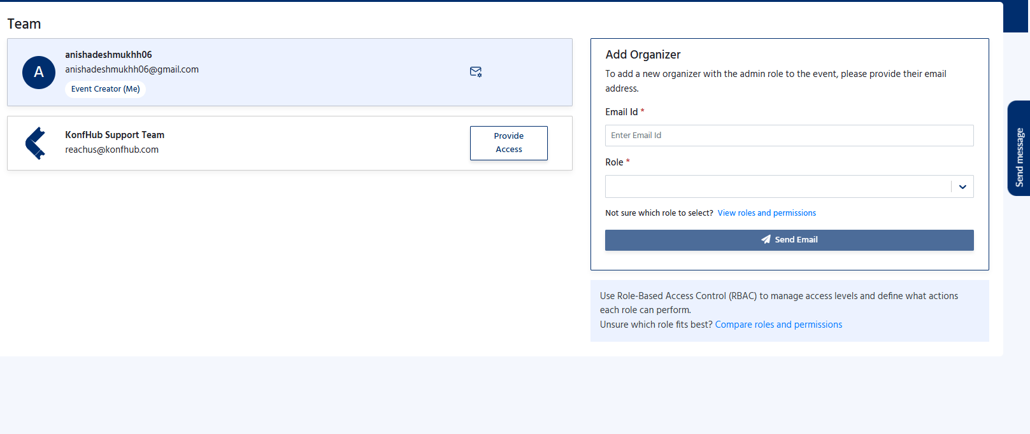Image resolution: width=1030 pixels, height=434 pixels.
Task: Open the Role dropdown
Action: (x=789, y=186)
